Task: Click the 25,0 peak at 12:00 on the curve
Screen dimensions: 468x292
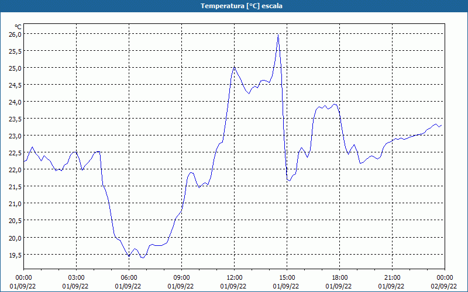Action: click(x=235, y=67)
